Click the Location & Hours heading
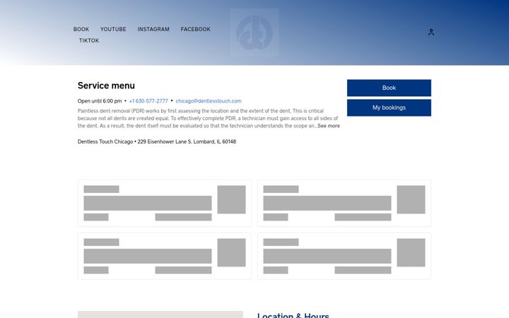The height and width of the screenshot is (318, 509). (293, 315)
